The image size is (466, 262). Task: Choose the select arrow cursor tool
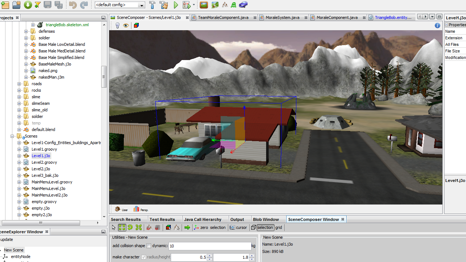[x=114, y=227]
